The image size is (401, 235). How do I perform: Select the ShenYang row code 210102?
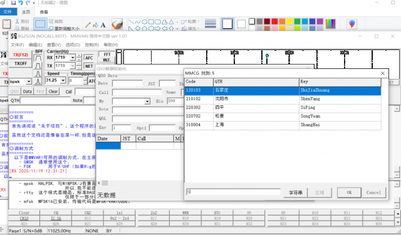283,99
